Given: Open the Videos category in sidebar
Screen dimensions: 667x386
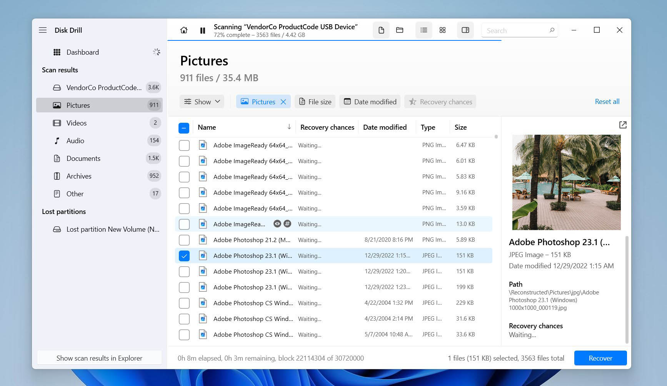Looking at the screenshot, I should click(100, 123).
